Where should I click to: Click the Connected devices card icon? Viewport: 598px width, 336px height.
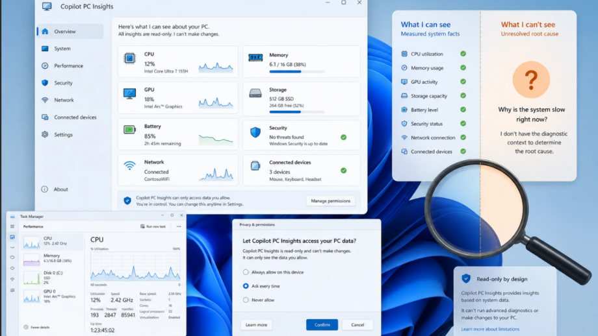[255, 166]
